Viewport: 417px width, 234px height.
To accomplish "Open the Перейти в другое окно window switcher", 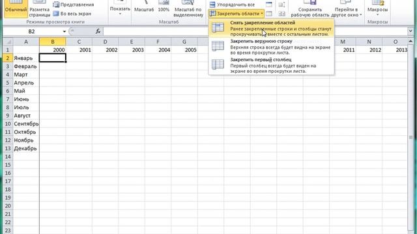I will click(x=347, y=8).
